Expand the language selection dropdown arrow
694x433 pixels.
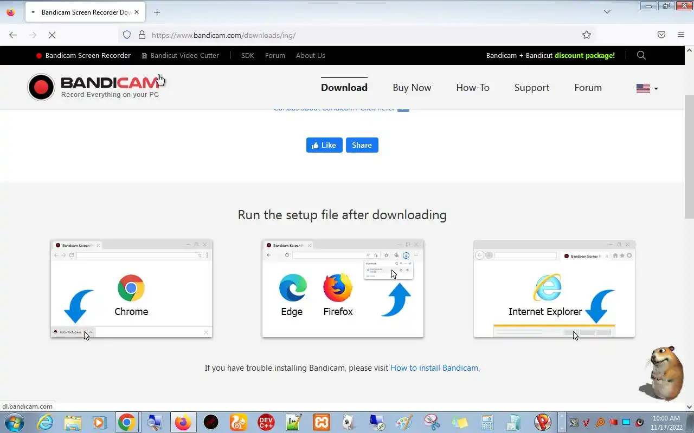pyautogui.click(x=656, y=89)
